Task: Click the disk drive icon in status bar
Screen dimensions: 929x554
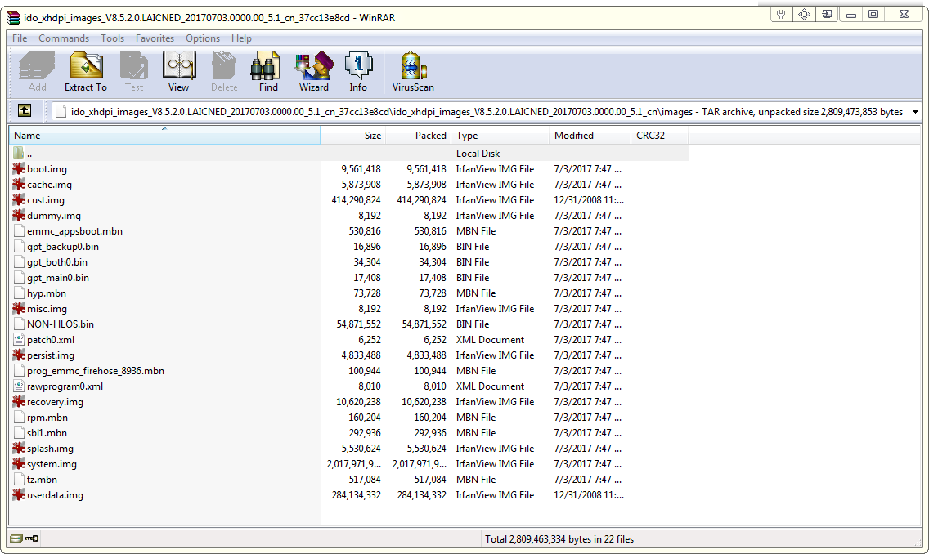Action: [16, 538]
